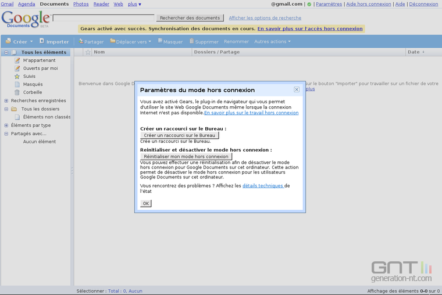Click the Nom column header
Image resolution: width=442 pixels, height=295 pixels.
(142, 52)
